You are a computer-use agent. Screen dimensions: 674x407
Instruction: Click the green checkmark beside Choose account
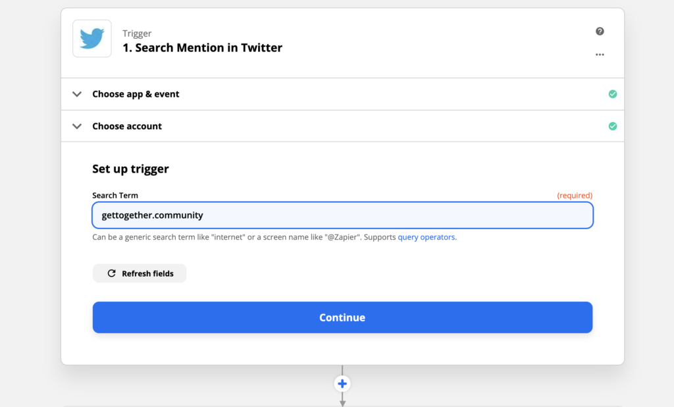click(x=613, y=126)
